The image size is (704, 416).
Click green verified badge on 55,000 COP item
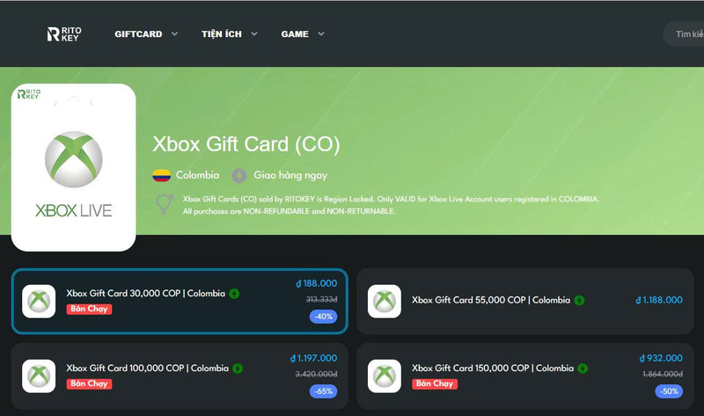pos(579,300)
